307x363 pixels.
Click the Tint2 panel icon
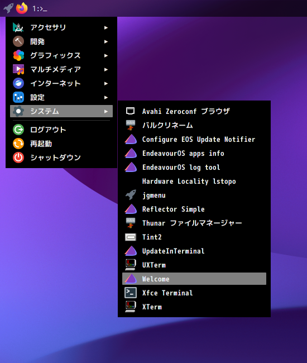click(131, 237)
